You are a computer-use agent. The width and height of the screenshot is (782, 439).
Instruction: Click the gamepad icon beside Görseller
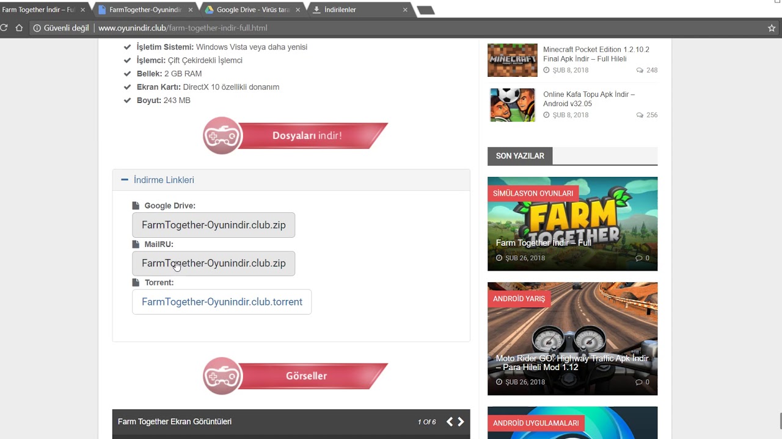(222, 376)
